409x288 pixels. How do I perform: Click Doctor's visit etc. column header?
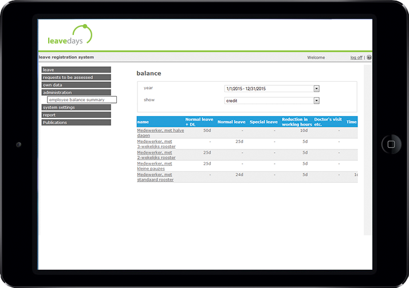click(328, 122)
